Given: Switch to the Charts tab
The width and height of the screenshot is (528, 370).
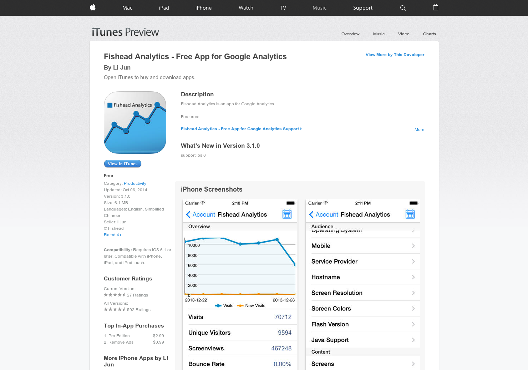Looking at the screenshot, I should [429, 34].
